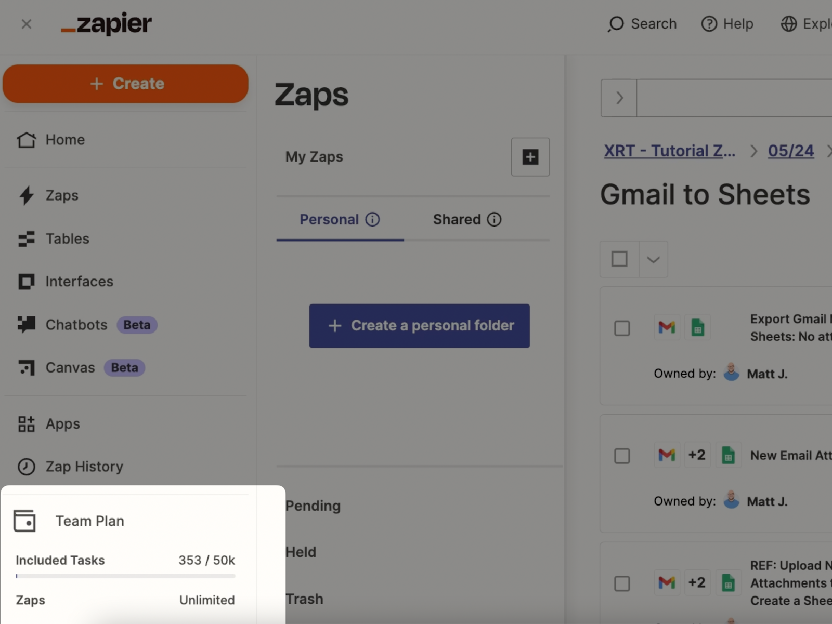Click the Gmail icon in the New Email Att row

[667, 455]
